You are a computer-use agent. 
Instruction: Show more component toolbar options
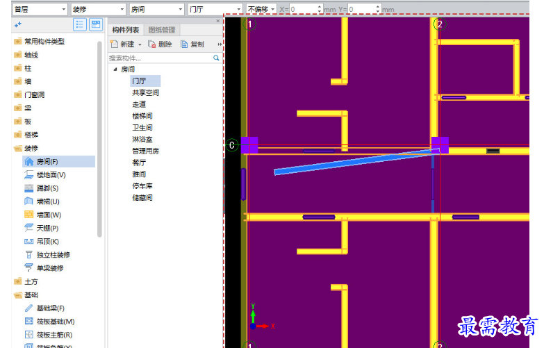[x=220, y=44]
